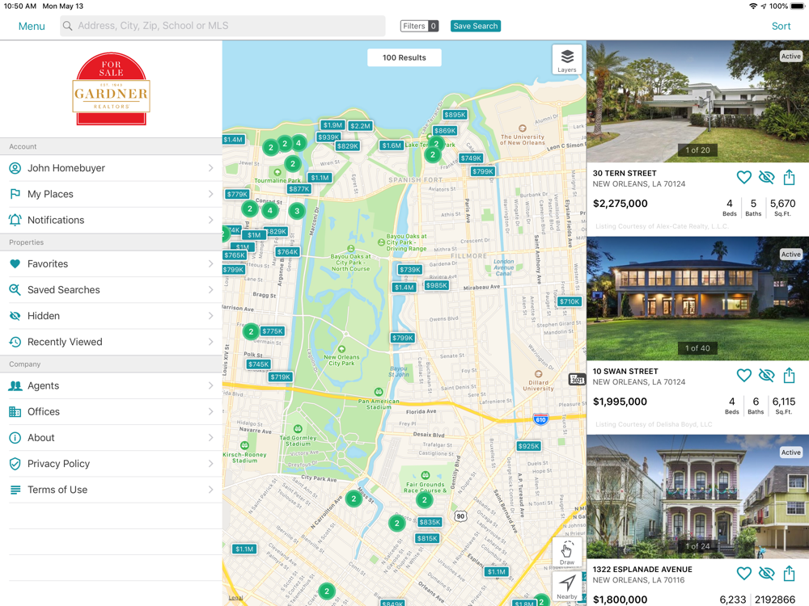Share the 1322 Esplanade Avenue listing
Image resolution: width=809 pixels, height=606 pixels.
click(x=789, y=573)
